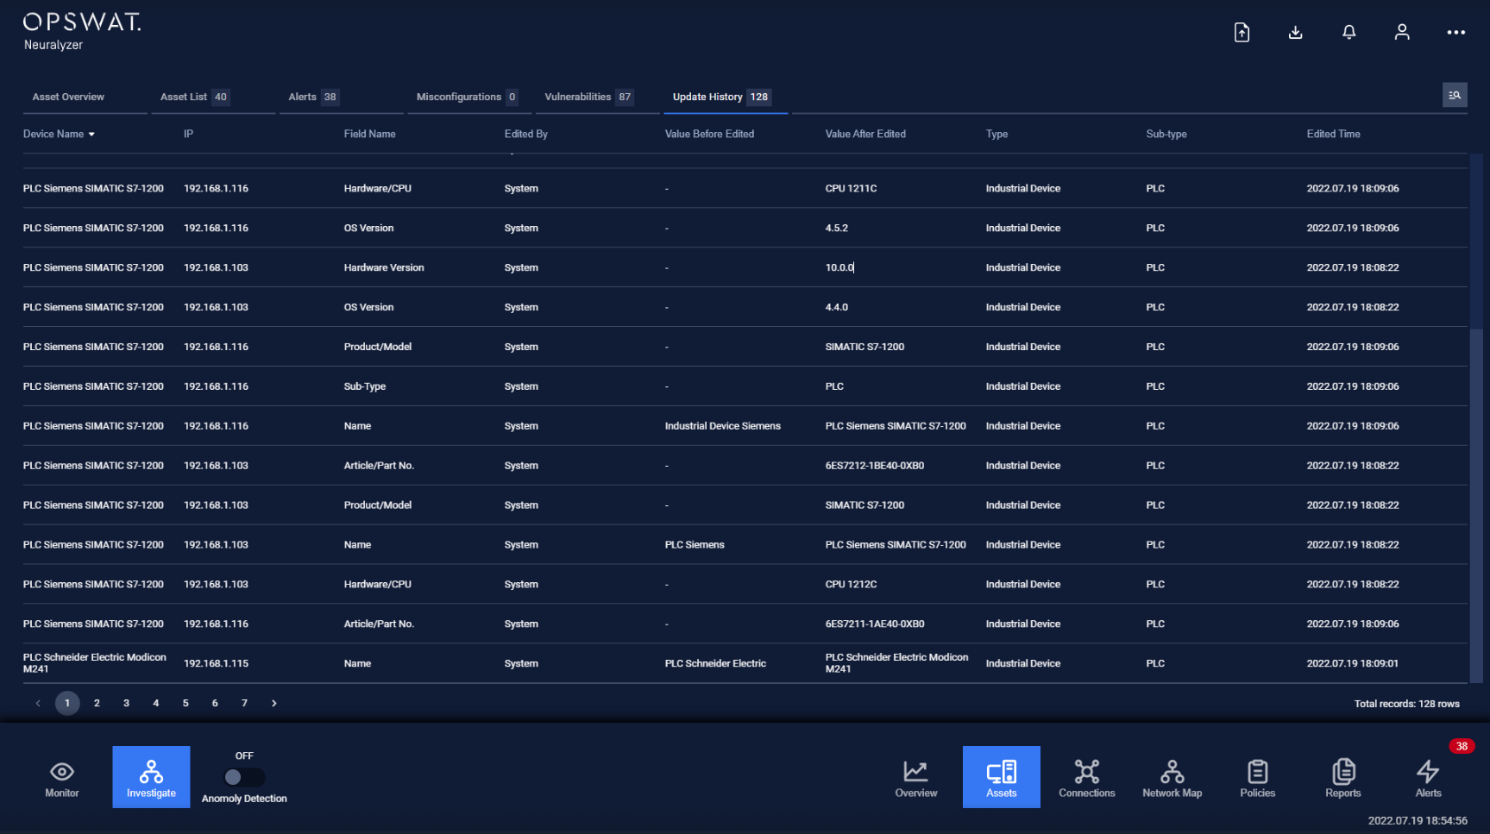Go to page 3
This screenshot has width=1490, height=834.
126,703
